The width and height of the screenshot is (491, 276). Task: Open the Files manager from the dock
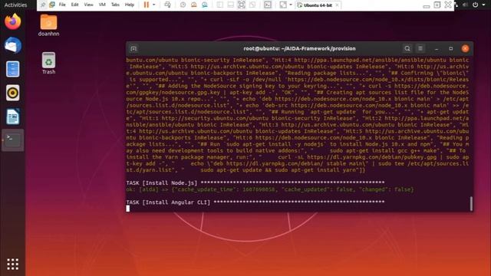(x=13, y=69)
